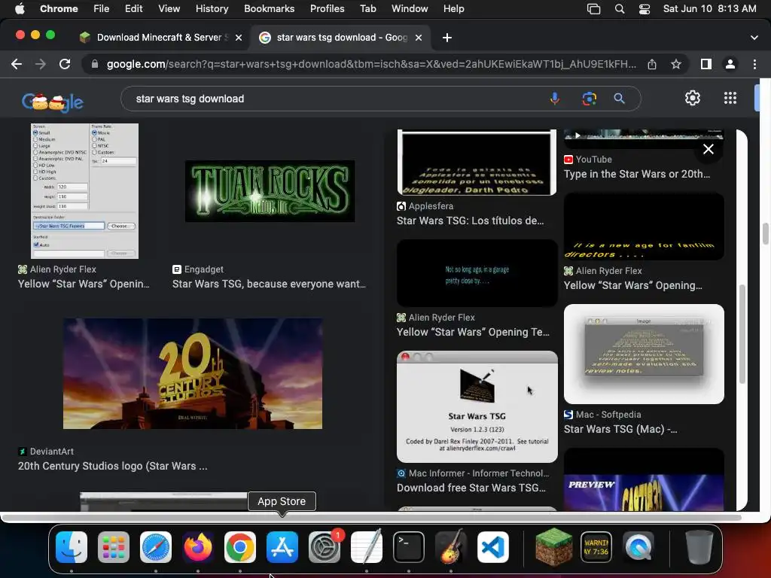Viewport: 771px width, 578px height.
Task: Open the Chrome profile avatar
Action: (x=730, y=64)
